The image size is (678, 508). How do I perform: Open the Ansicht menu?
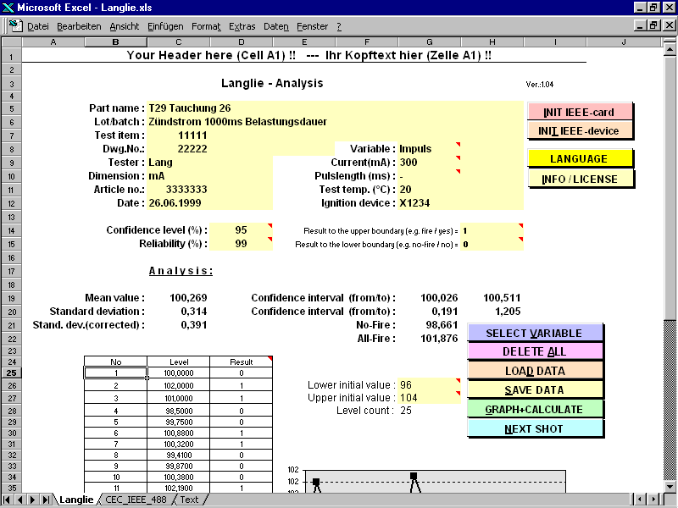coord(125,26)
